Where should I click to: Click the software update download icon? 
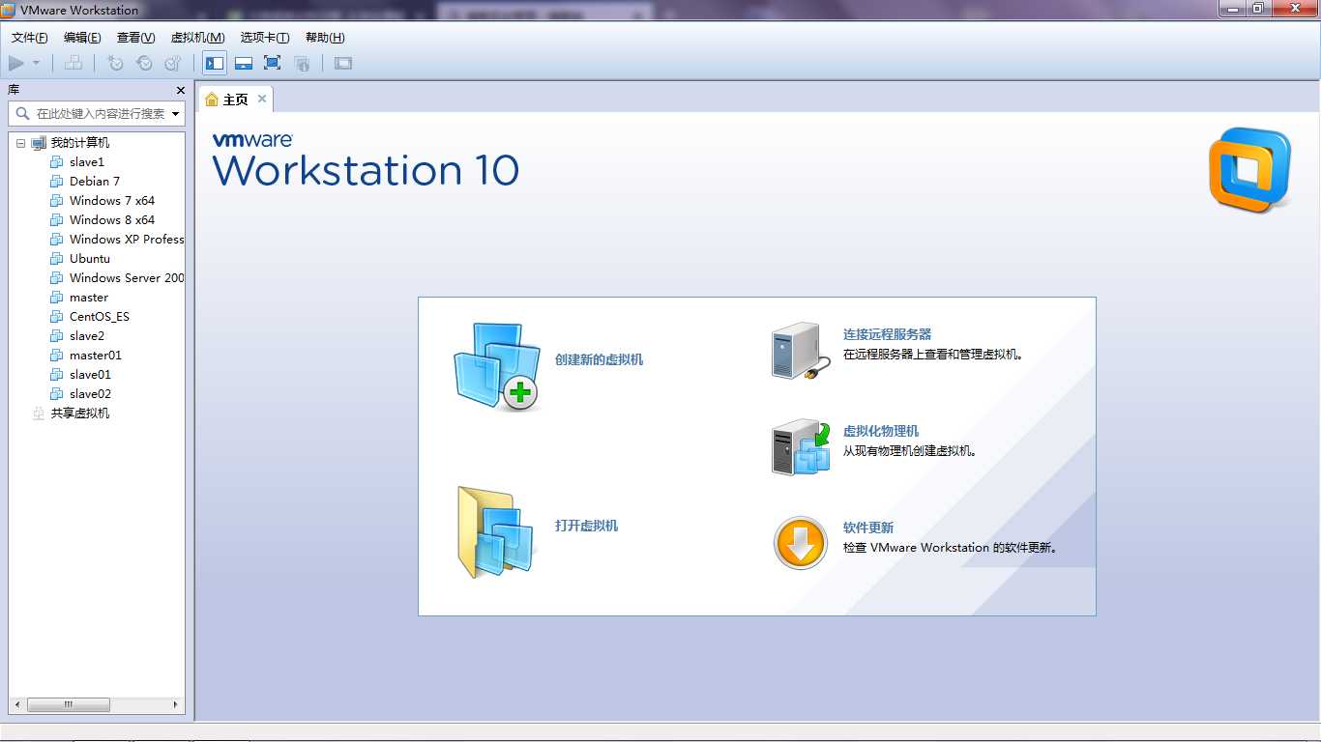point(801,543)
